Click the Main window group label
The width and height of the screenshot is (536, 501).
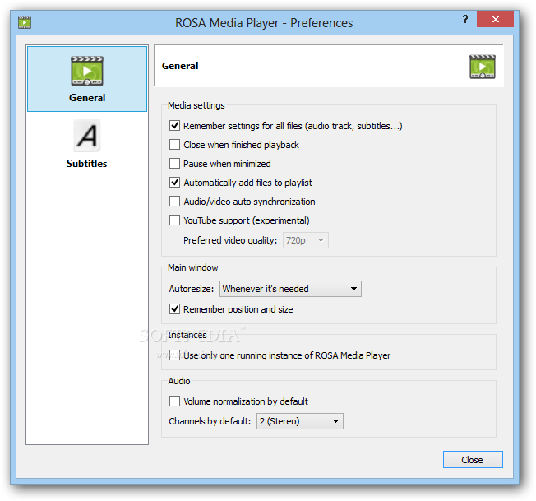pos(193,267)
